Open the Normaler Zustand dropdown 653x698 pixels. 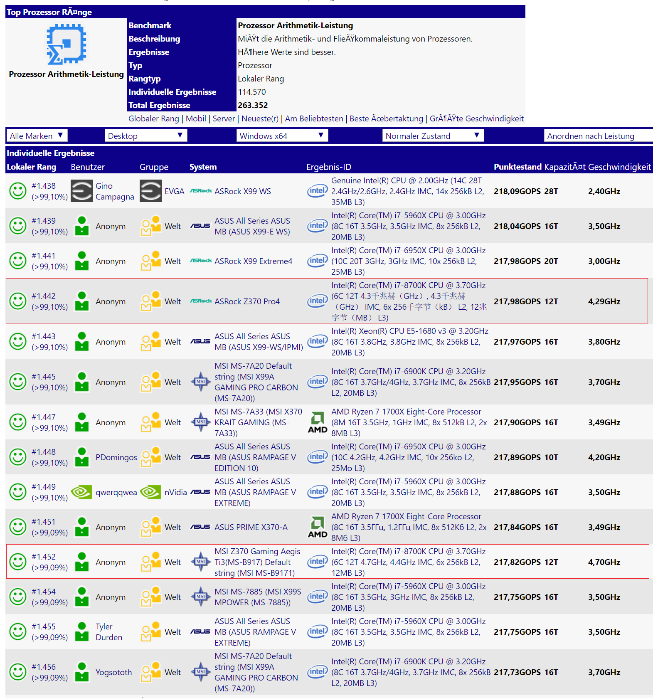coord(433,136)
